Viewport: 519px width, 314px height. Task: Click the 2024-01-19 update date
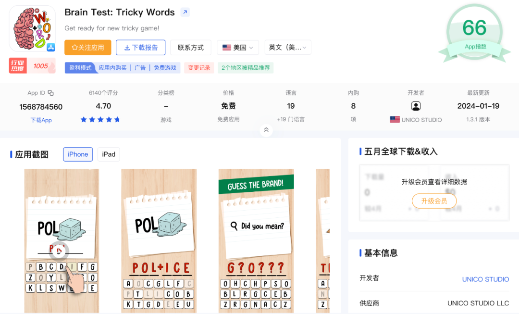478,106
